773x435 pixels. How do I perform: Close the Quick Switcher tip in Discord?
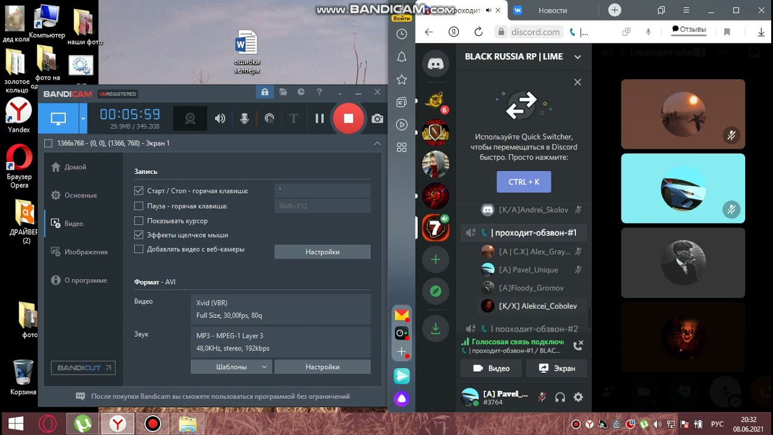[x=577, y=82]
